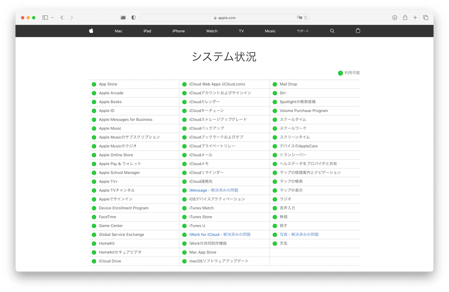
Task: Select the Apple Books row text
Action: click(110, 102)
